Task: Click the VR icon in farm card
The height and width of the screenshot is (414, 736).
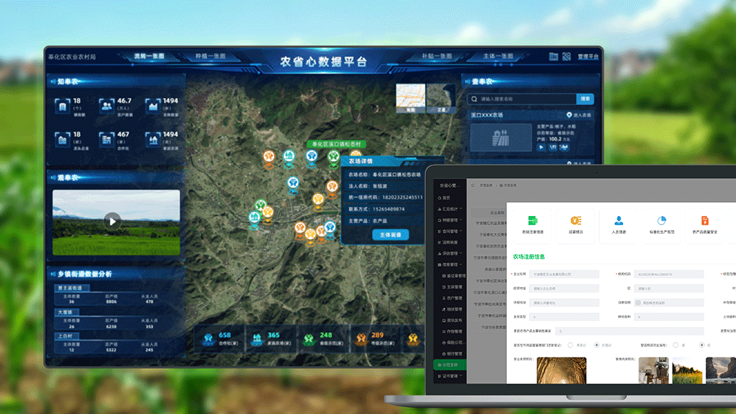Action: [x=553, y=148]
